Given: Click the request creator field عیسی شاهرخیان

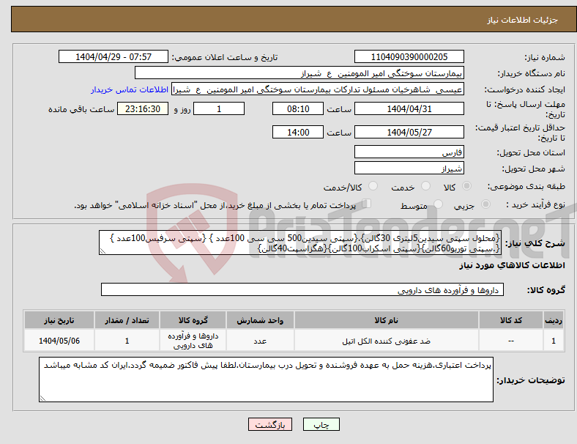Looking at the screenshot, I should (x=318, y=89).
